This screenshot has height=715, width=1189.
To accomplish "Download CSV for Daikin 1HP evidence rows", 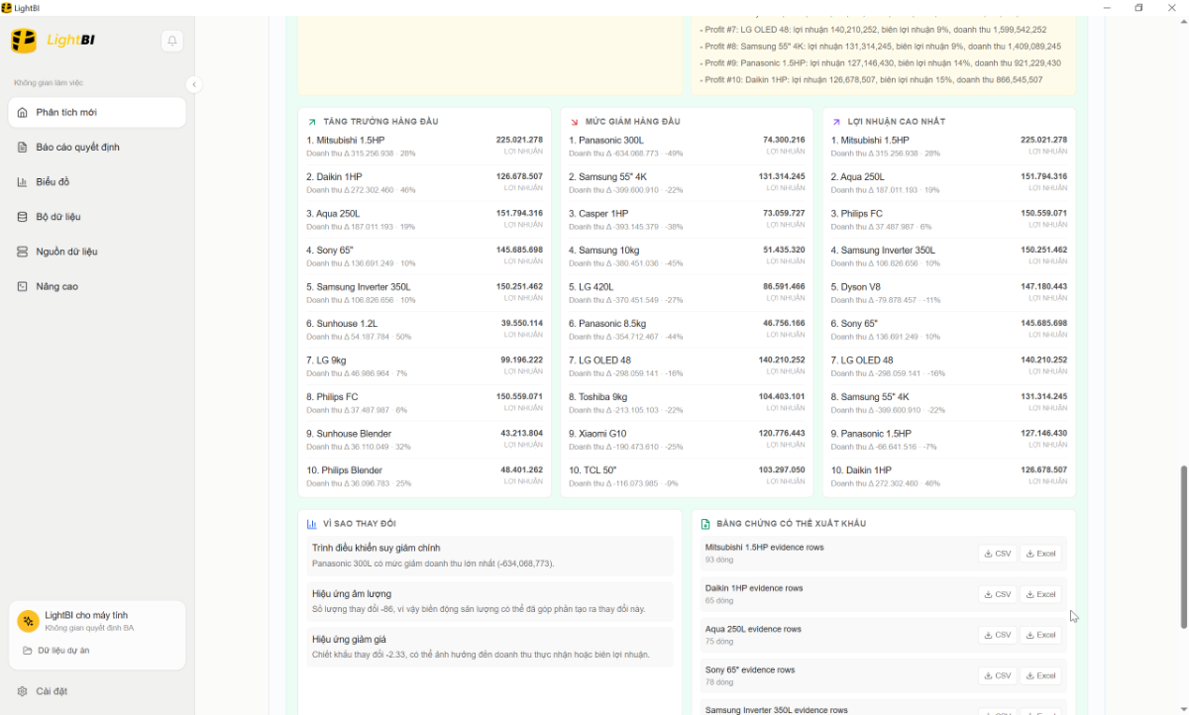I will tap(998, 594).
